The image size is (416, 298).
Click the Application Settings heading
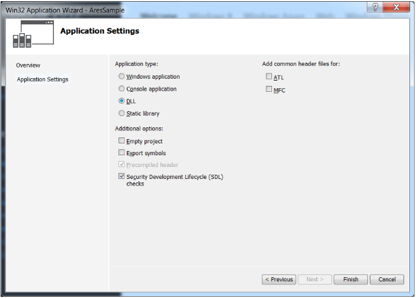coord(100,31)
